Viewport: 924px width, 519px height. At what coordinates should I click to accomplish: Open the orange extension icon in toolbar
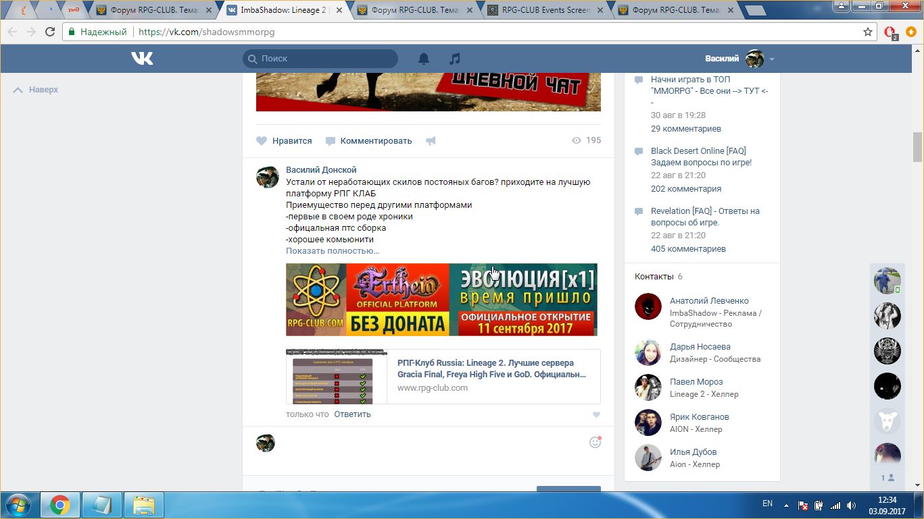pyautogui.click(x=911, y=32)
